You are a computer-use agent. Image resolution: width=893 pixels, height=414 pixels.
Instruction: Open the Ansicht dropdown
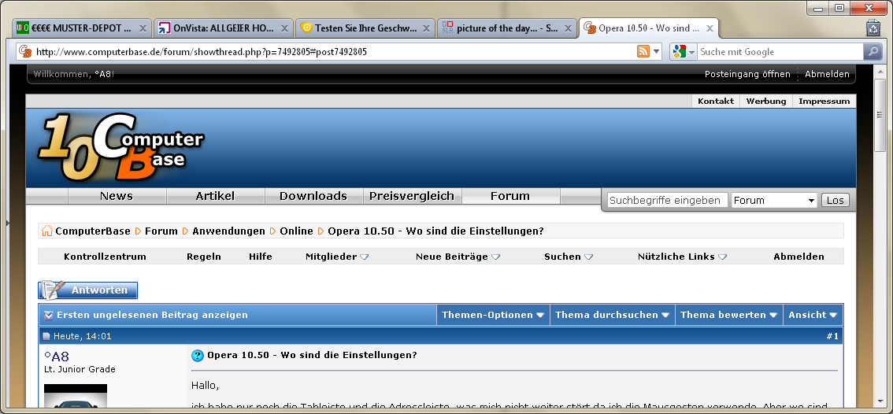pyautogui.click(x=813, y=315)
